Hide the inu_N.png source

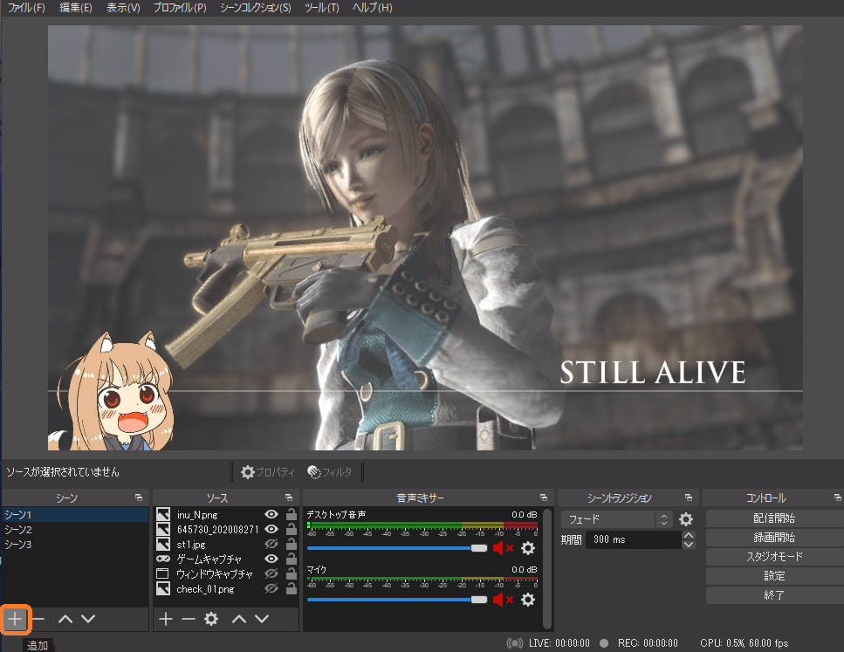(x=271, y=514)
